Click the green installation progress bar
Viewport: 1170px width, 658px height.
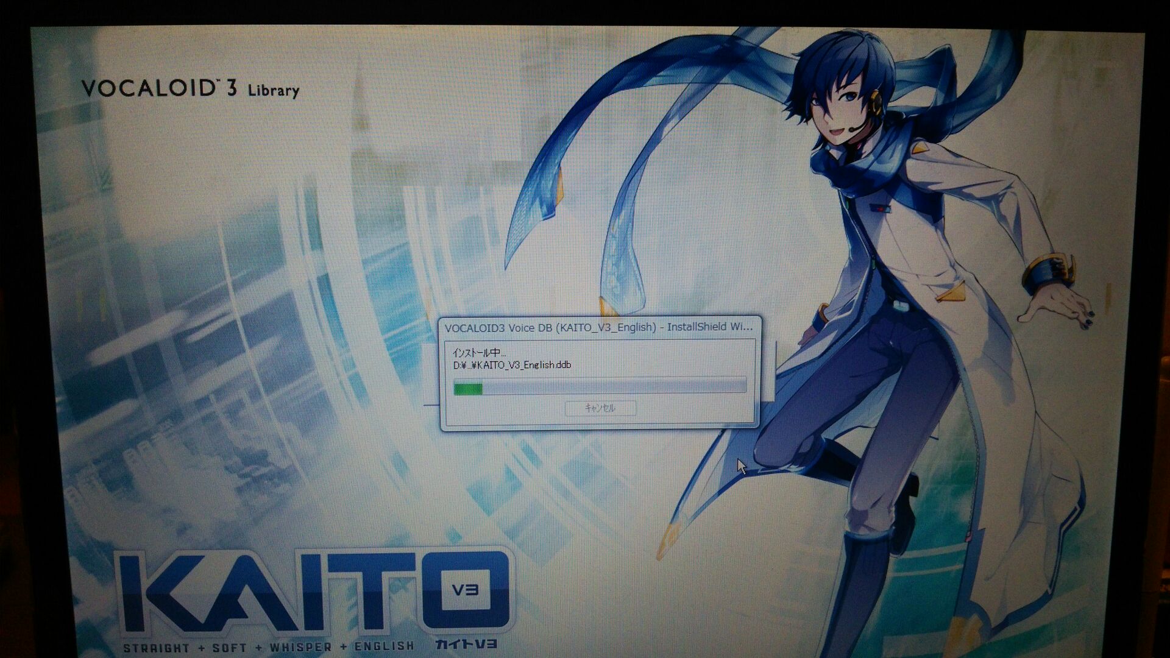[468, 388]
